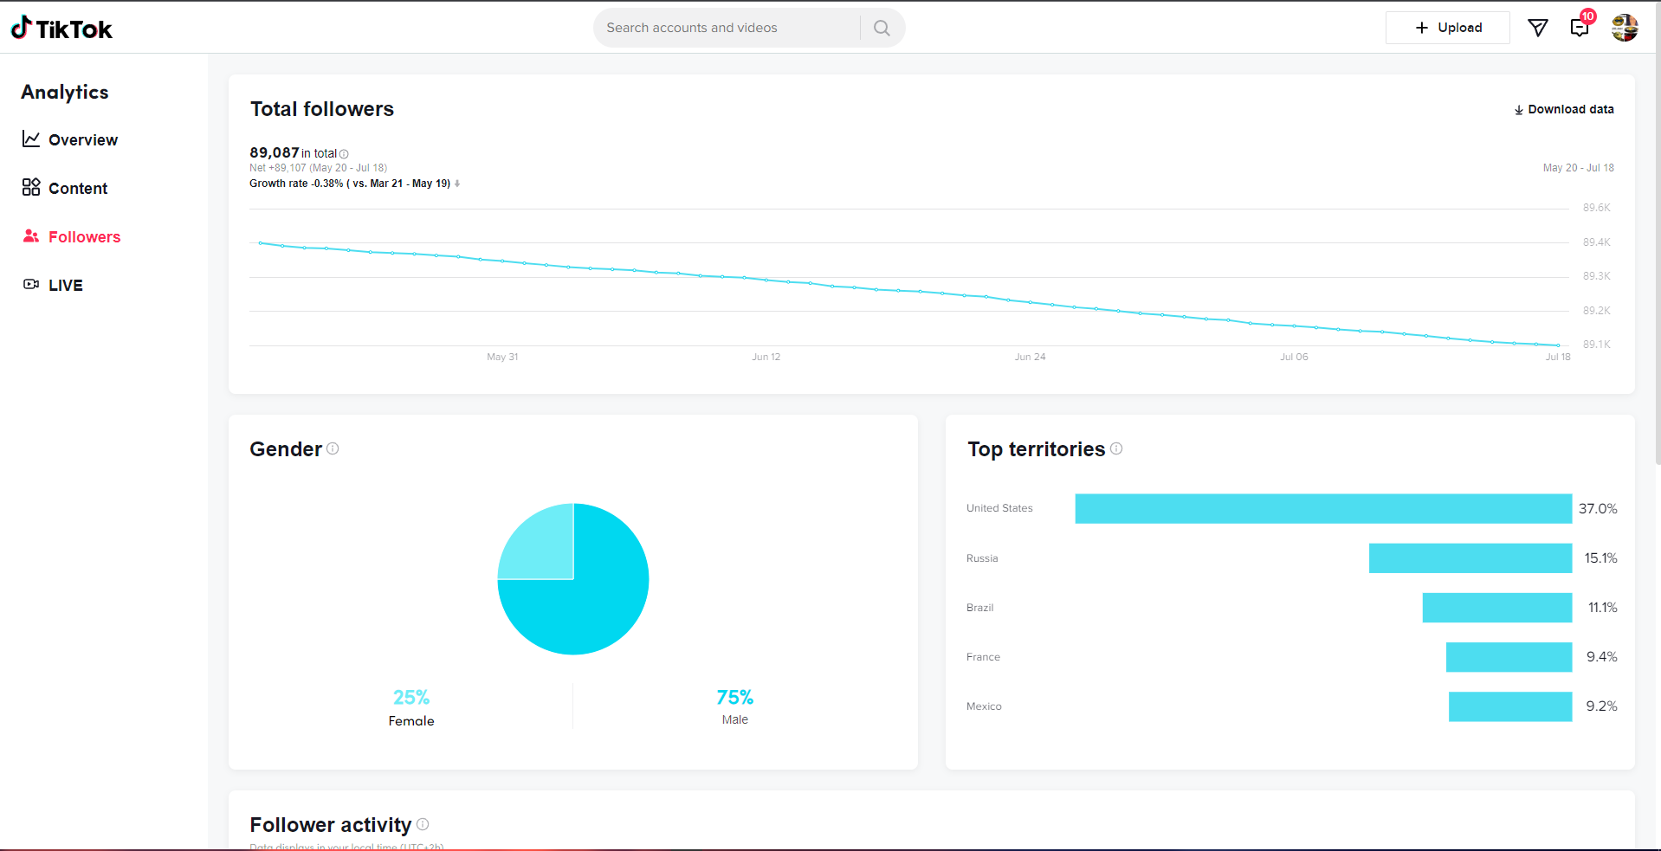Click the 15.1% Russia value
Viewport: 1661px width, 851px height.
[x=1600, y=558]
